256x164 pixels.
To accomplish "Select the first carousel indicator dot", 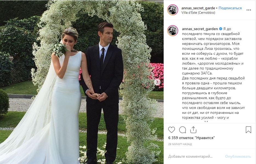I will (79, 159).
